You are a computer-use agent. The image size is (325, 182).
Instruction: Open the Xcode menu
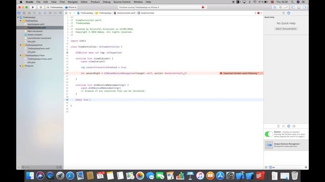tap(29, 2)
